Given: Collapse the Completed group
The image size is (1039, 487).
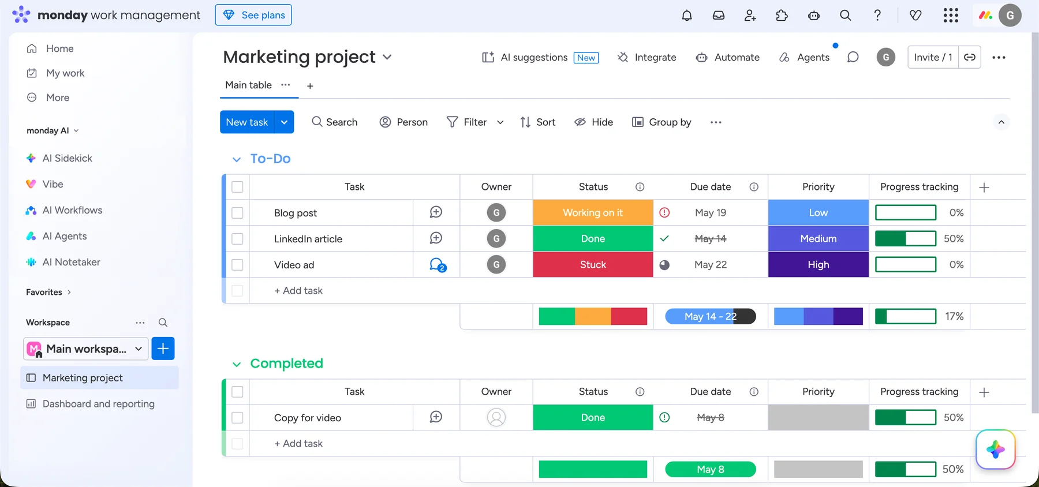Looking at the screenshot, I should (x=236, y=364).
